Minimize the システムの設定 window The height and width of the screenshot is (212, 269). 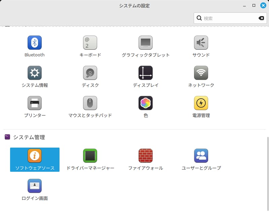coord(244,5)
